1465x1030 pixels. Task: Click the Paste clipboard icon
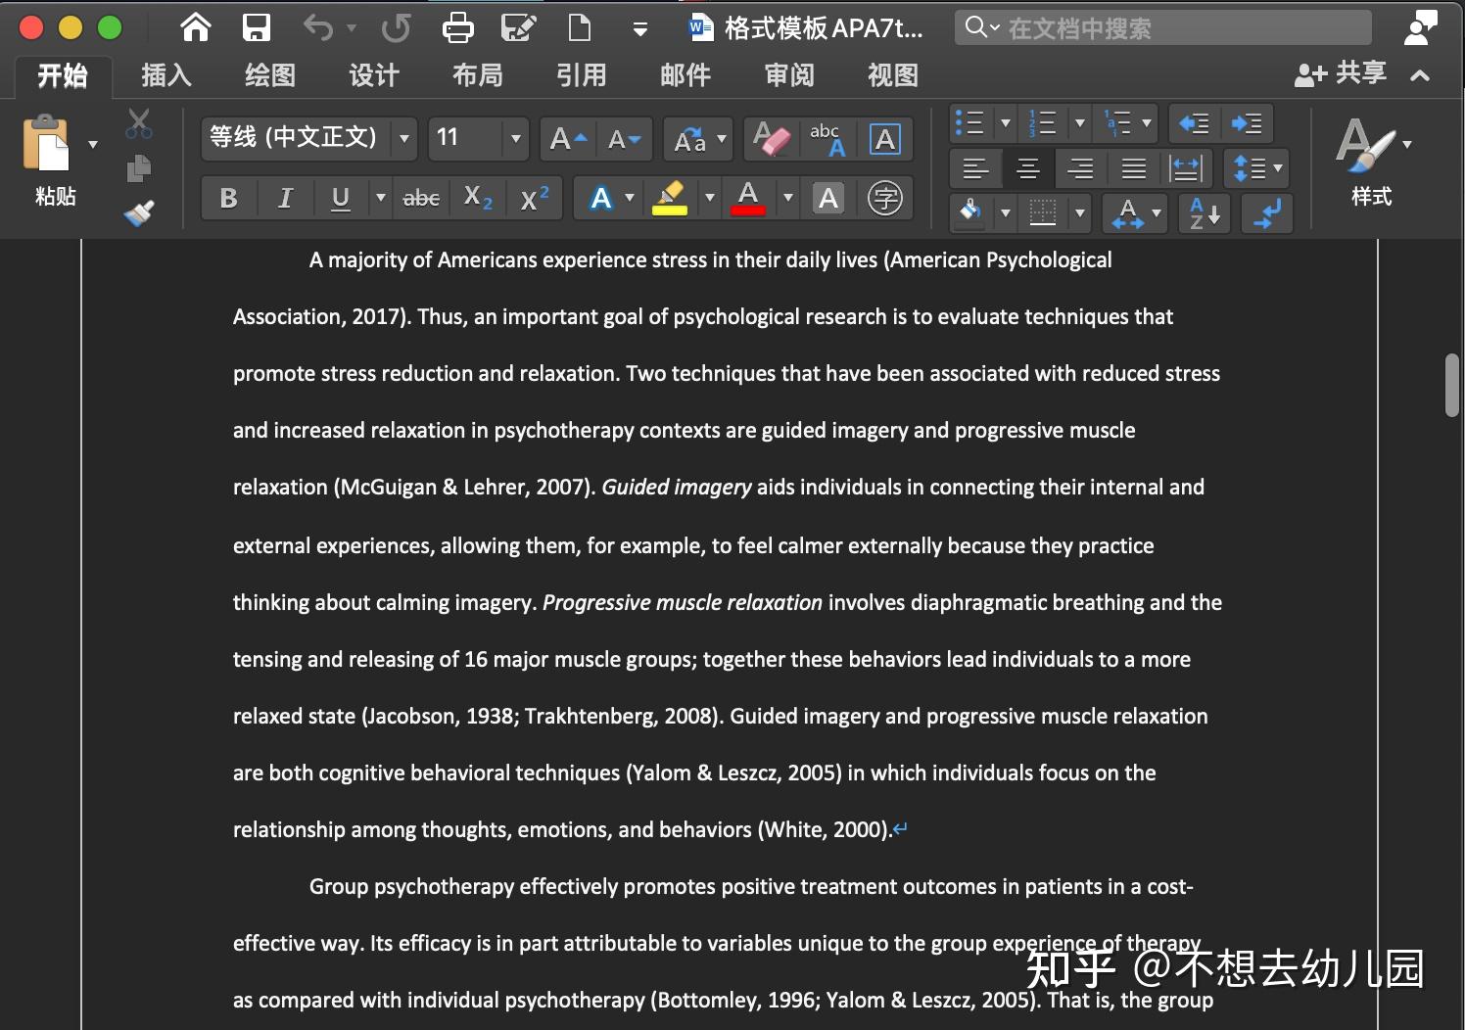tap(46, 144)
